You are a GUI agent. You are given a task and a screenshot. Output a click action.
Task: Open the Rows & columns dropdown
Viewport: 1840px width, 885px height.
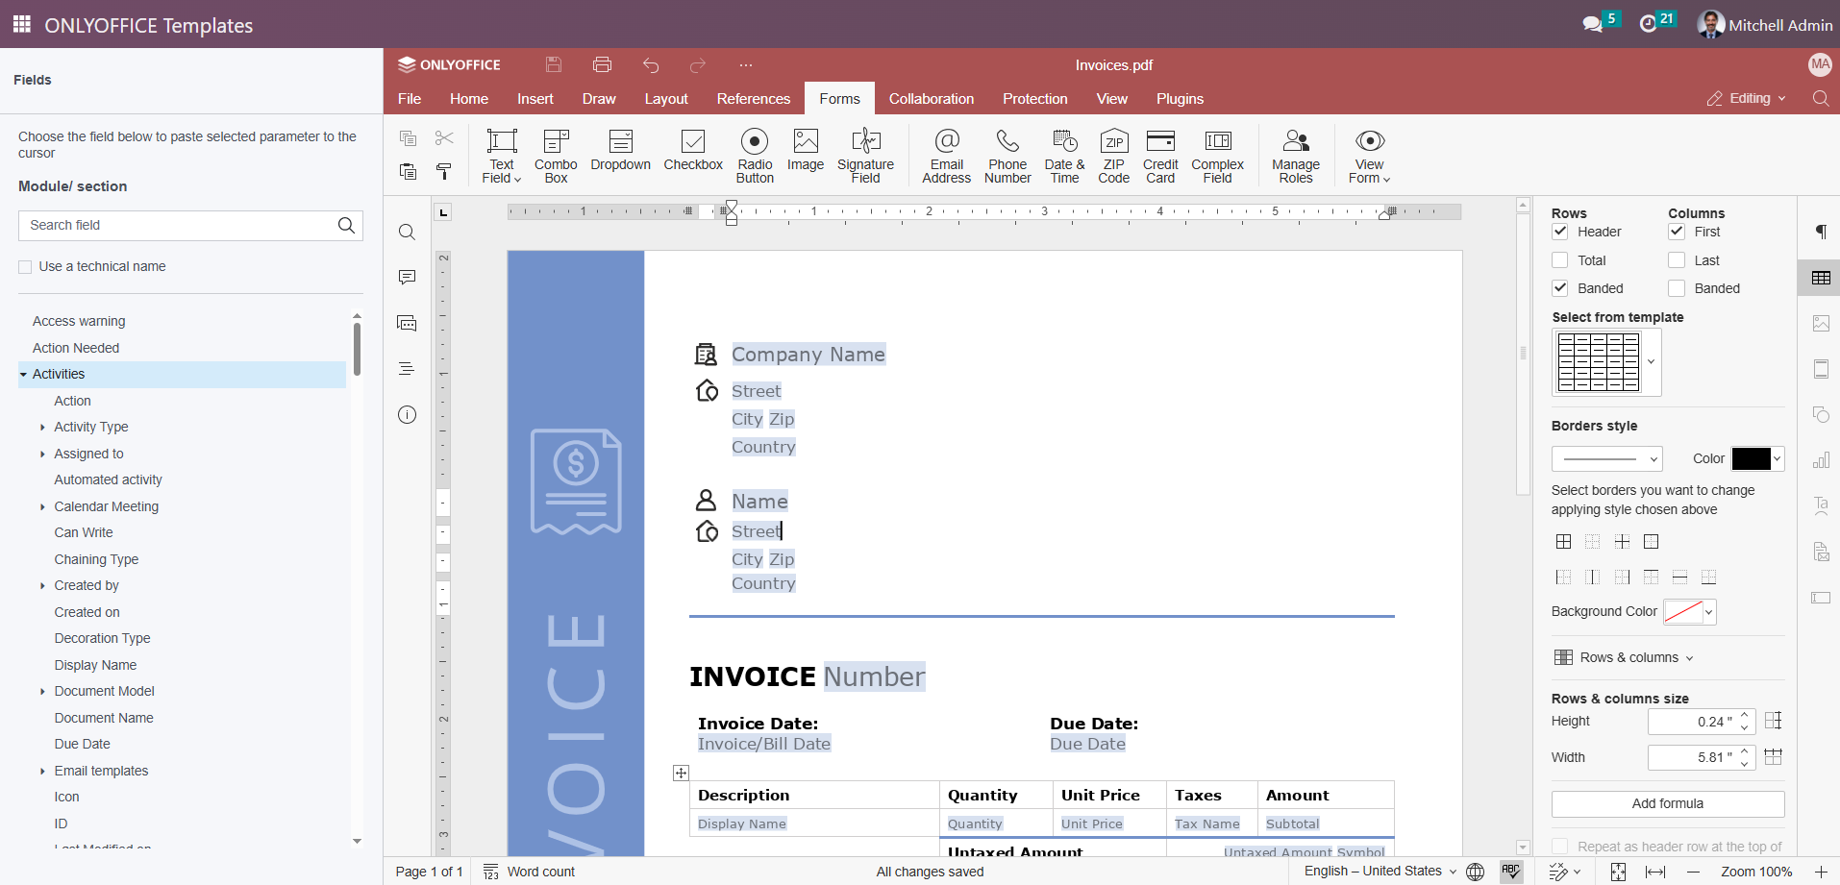(x=1624, y=657)
